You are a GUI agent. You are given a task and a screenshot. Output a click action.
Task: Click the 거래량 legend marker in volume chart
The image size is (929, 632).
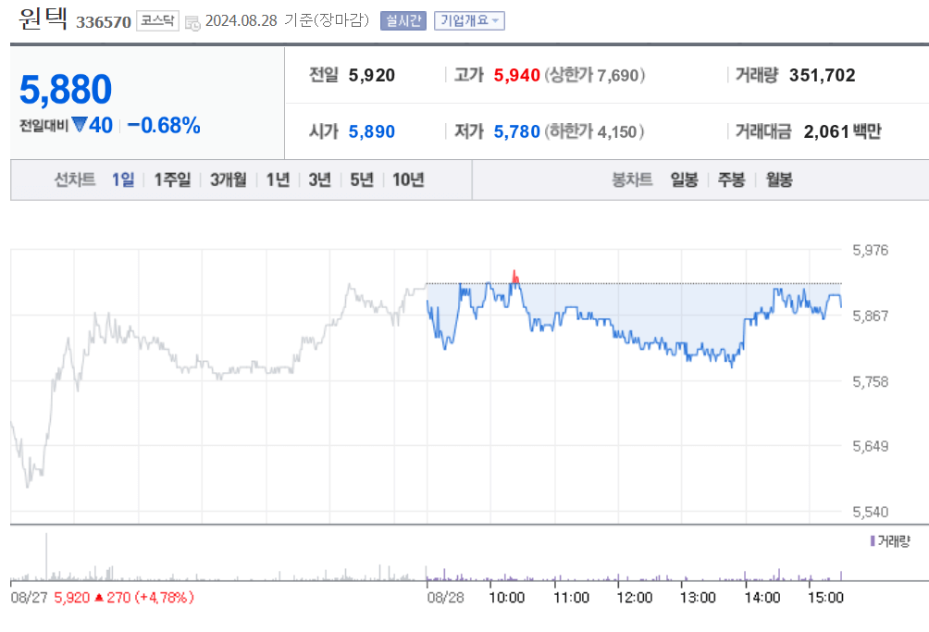873,540
